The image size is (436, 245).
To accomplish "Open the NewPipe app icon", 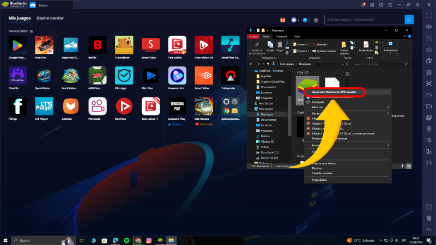I will point(124,106).
